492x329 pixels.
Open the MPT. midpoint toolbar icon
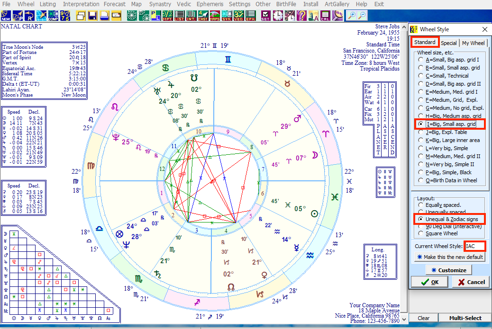pos(168,16)
